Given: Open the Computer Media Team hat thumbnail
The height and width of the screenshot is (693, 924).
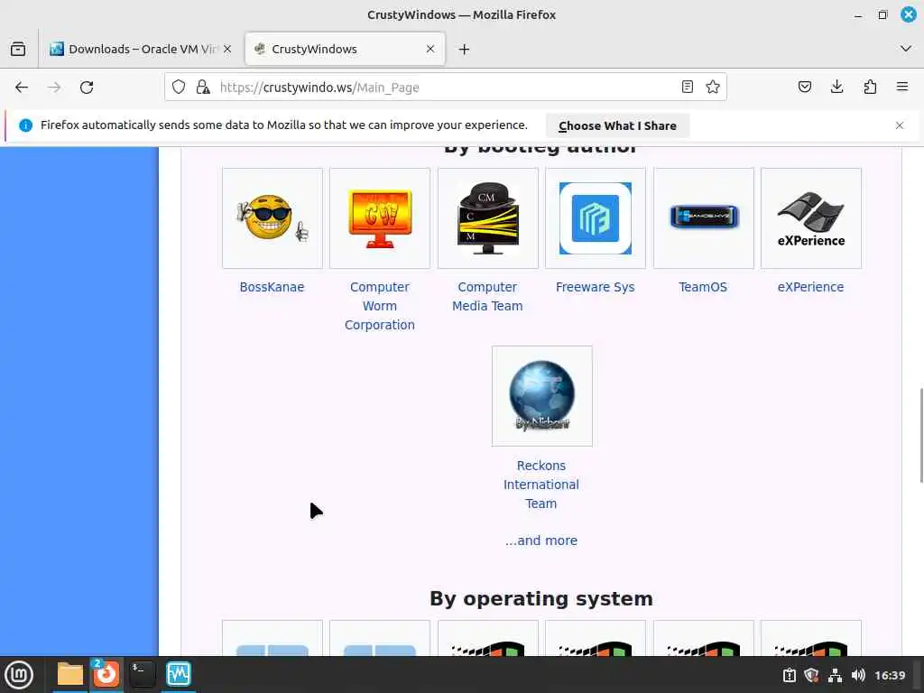Looking at the screenshot, I should coord(488,218).
